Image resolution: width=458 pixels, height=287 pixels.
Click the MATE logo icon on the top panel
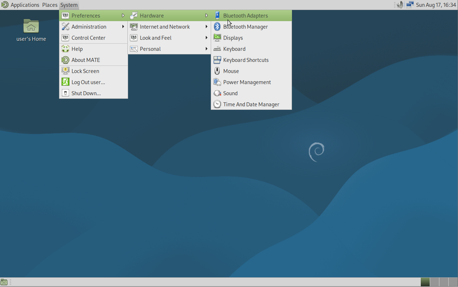(5, 5)
